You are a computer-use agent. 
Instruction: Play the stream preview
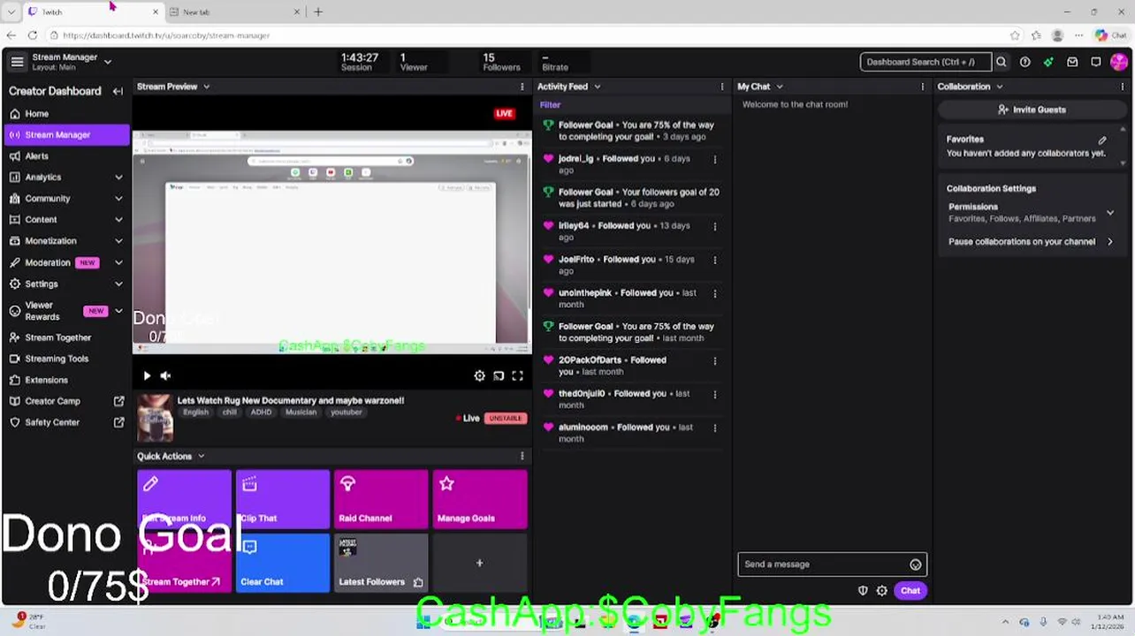tap(147, 376)
